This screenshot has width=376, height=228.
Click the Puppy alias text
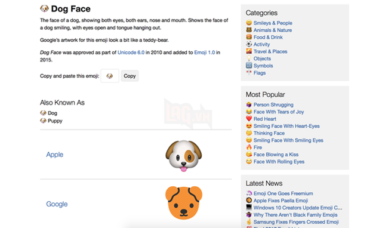(x=55, y=121)
